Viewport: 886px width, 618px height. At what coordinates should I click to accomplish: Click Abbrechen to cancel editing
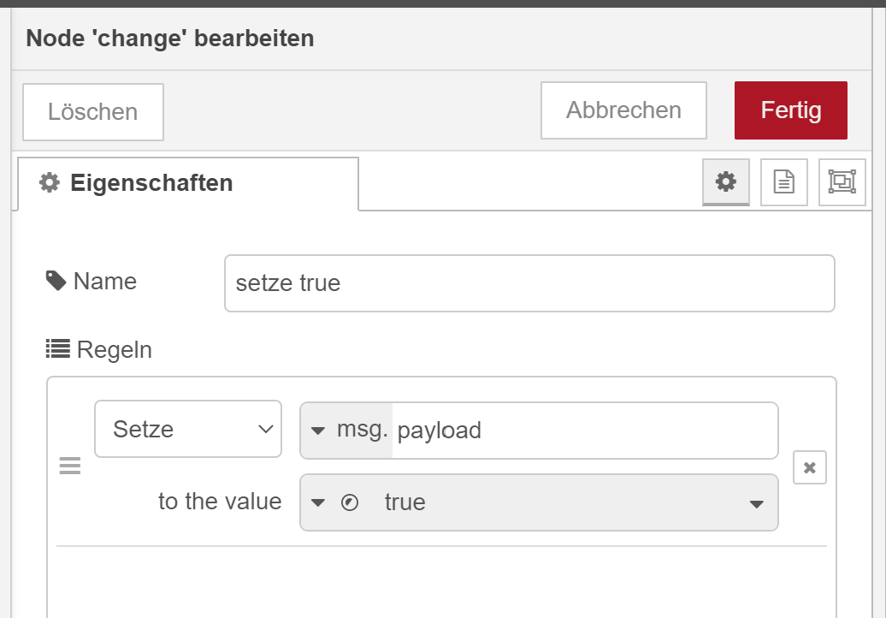(623, 110)
